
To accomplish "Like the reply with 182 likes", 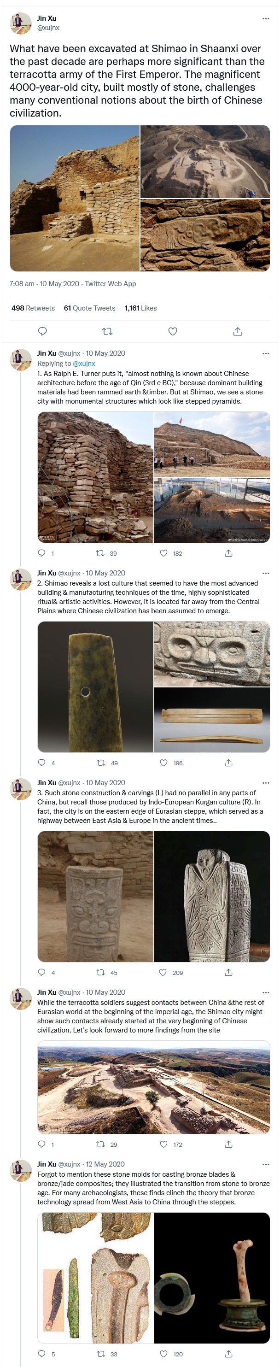I will (x=164, y=553).
